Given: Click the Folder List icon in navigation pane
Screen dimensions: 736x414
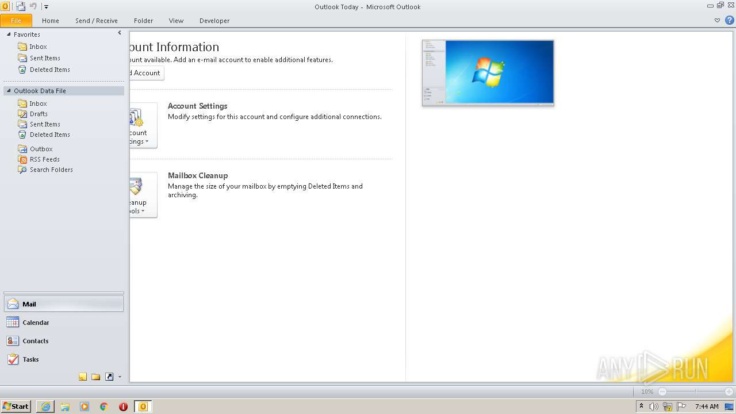Looking at the screenshot, I should (96, 377).
